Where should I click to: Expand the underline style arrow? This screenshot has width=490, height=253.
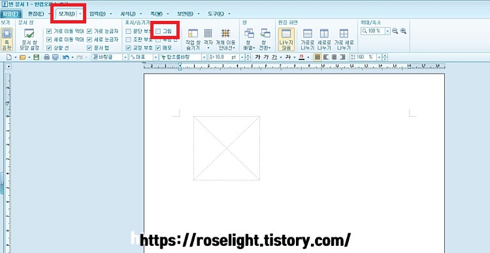click(x=281, y=57)
